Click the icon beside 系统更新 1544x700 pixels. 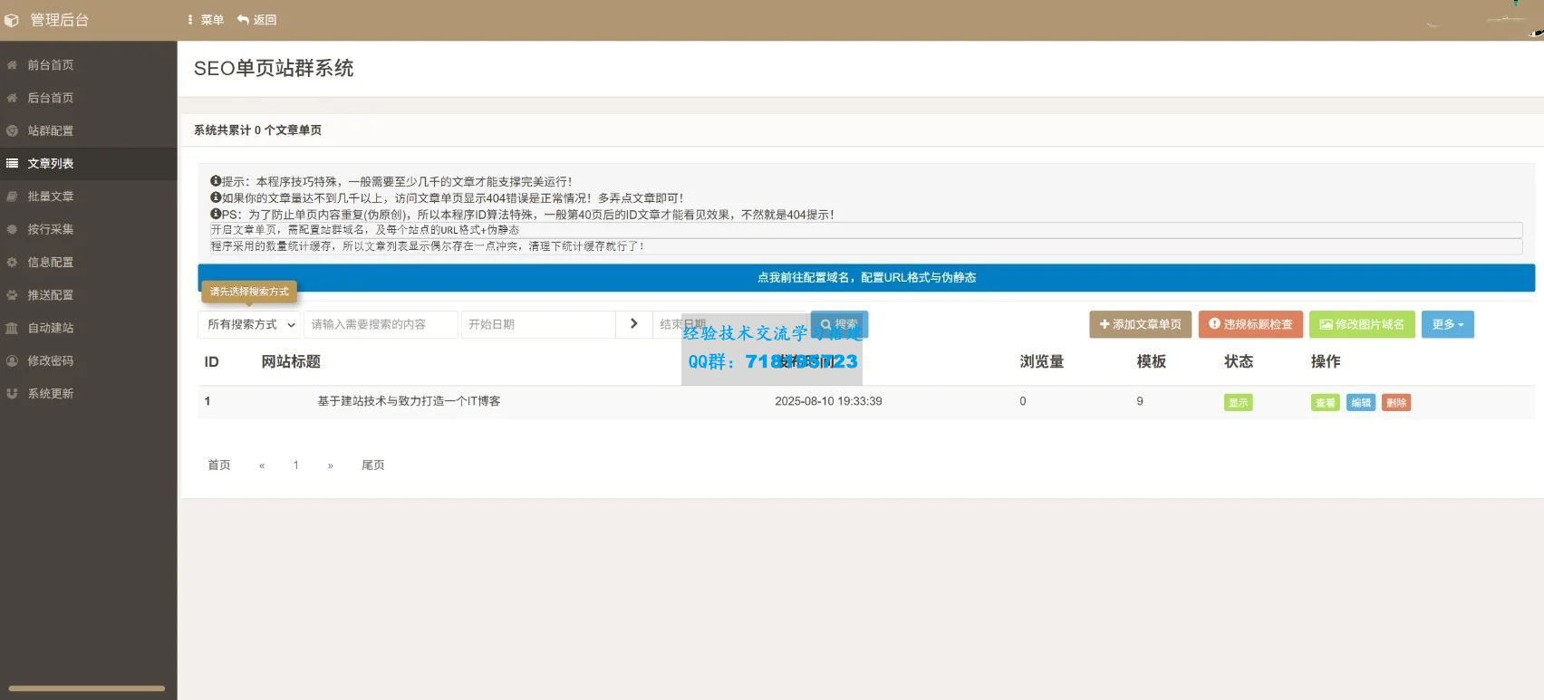[x=12, y=394]
